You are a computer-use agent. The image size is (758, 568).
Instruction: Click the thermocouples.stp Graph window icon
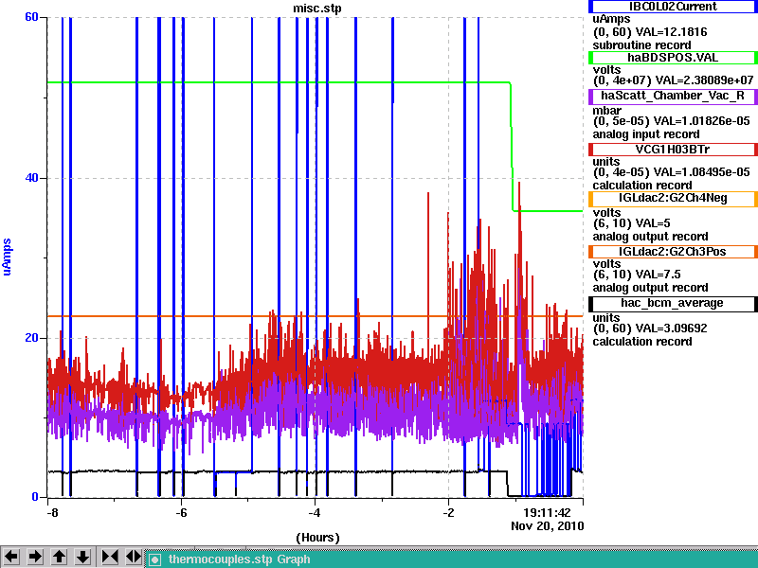click(154, 559)
